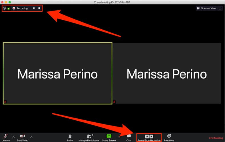
Task: Click muted mic icon on non-highlighted tile
Action: pyautogui.click(x=114, y=102)
